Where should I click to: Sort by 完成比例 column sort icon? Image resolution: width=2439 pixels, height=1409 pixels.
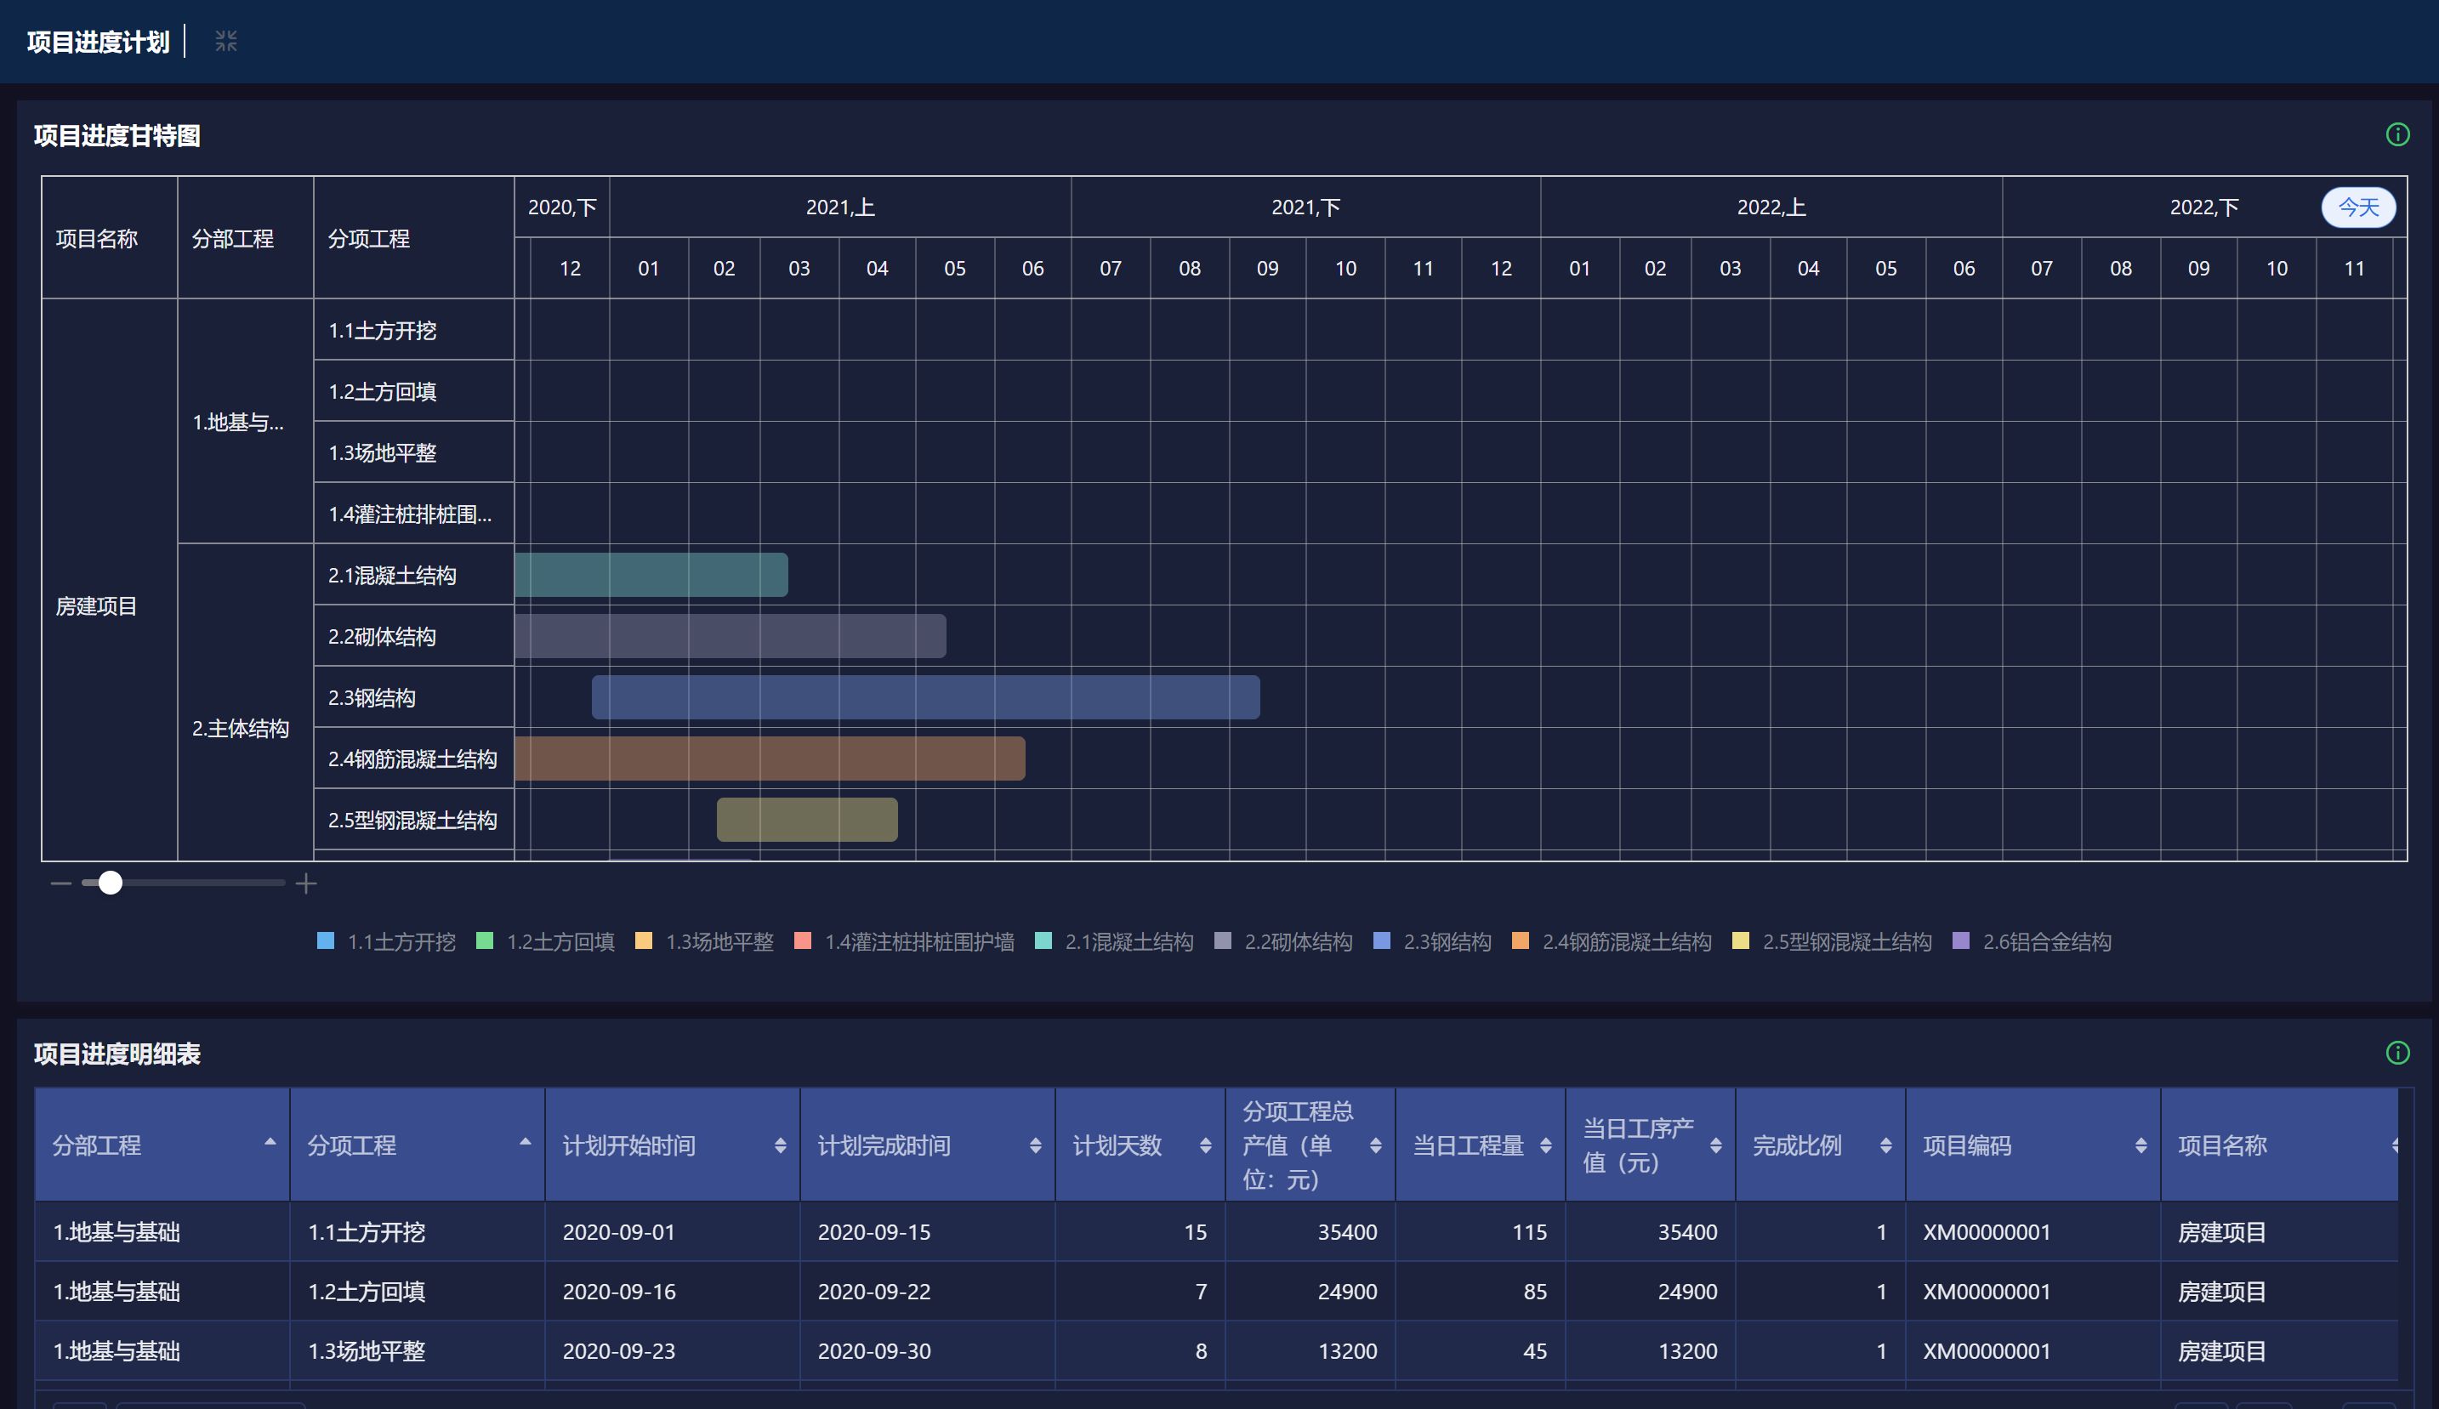[1885, 1145]
